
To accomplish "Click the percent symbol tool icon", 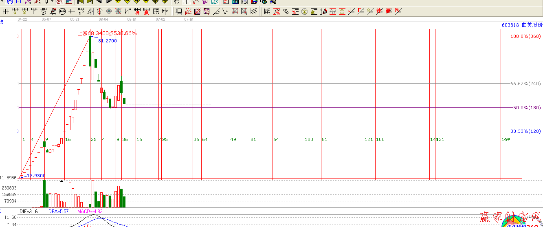I will (x=286, y=11).
